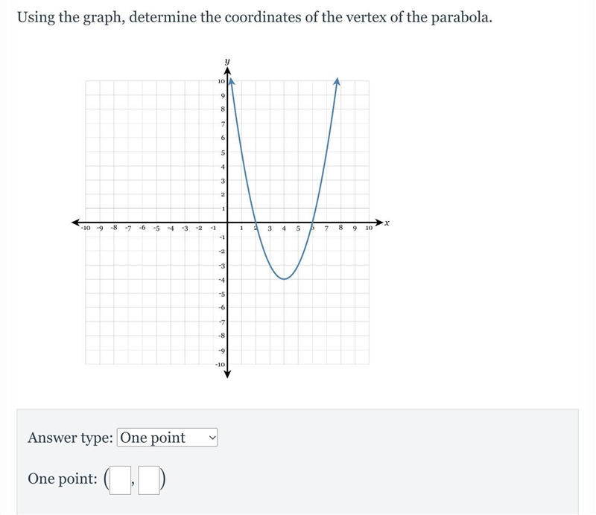Click the parabola's right upward arrowhead
The height and width of the screenshot is (515, 596).
pos(337,81)
